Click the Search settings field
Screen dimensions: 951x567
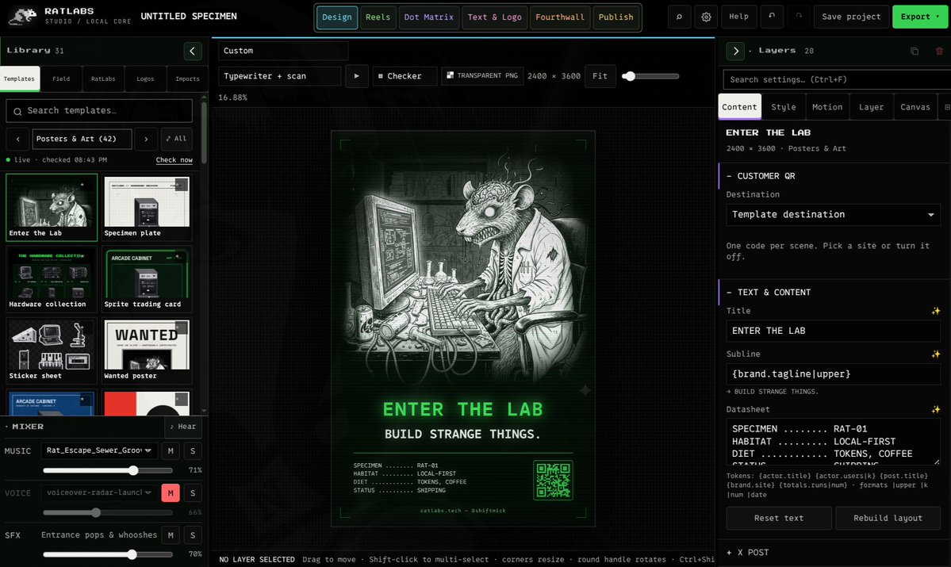click(x=837, y=79)
